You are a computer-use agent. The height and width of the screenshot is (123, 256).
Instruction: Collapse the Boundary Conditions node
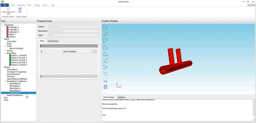[x=5, y=81]
